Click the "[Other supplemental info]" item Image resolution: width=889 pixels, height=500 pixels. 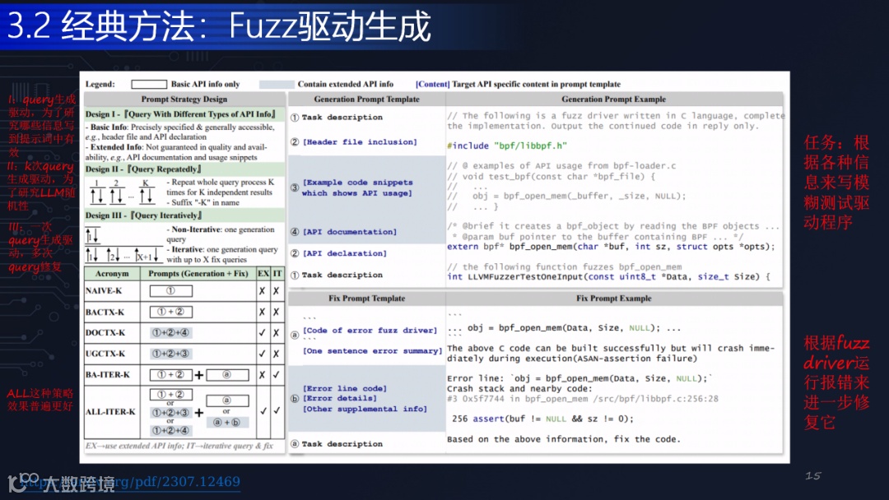365,409
